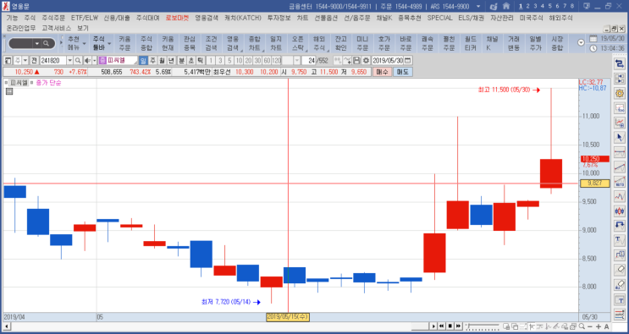Click the home icon in title bar
The image size is (629, 334).
point(506,6)
